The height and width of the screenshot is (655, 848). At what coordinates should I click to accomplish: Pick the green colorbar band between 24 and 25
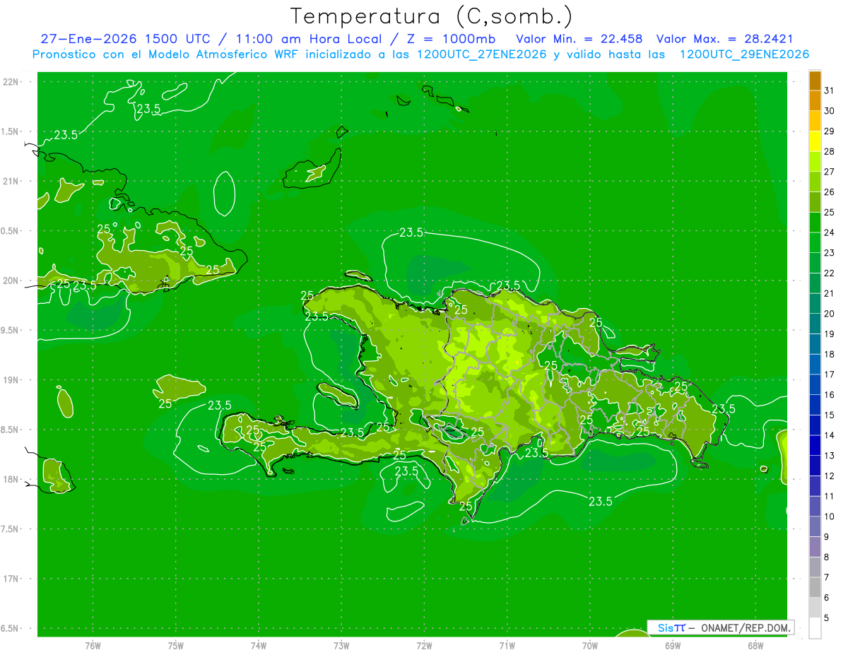(x=815, y=223)
